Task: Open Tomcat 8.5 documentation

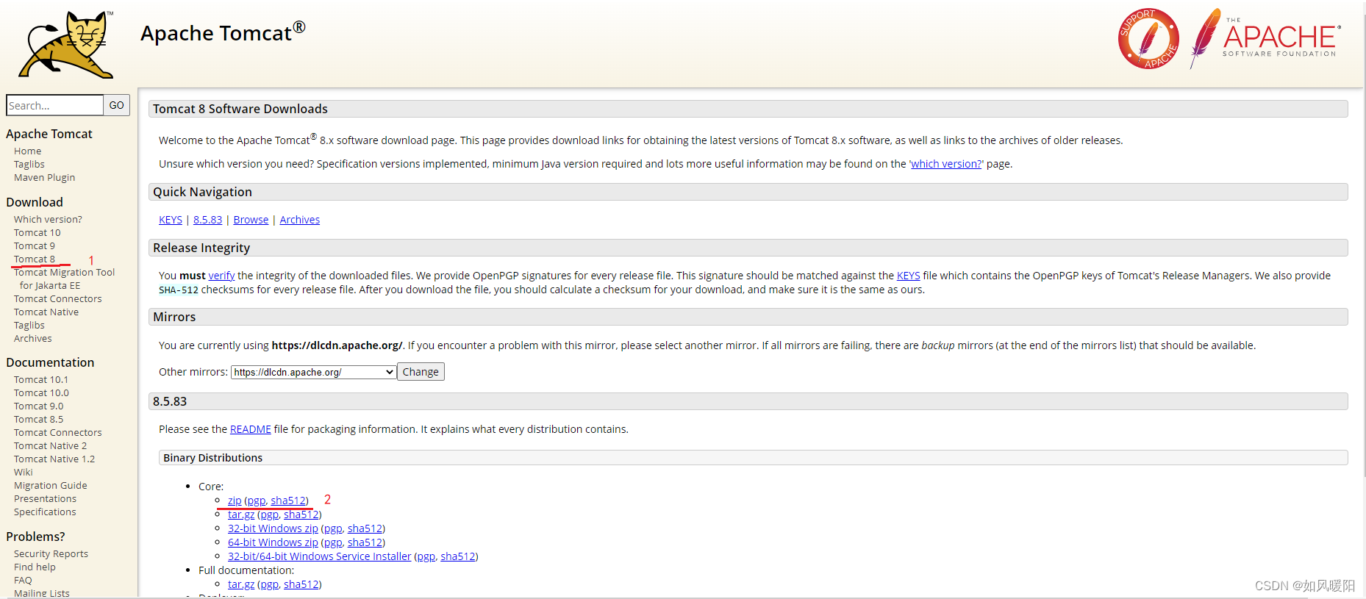Action: (x=39, y=419)
